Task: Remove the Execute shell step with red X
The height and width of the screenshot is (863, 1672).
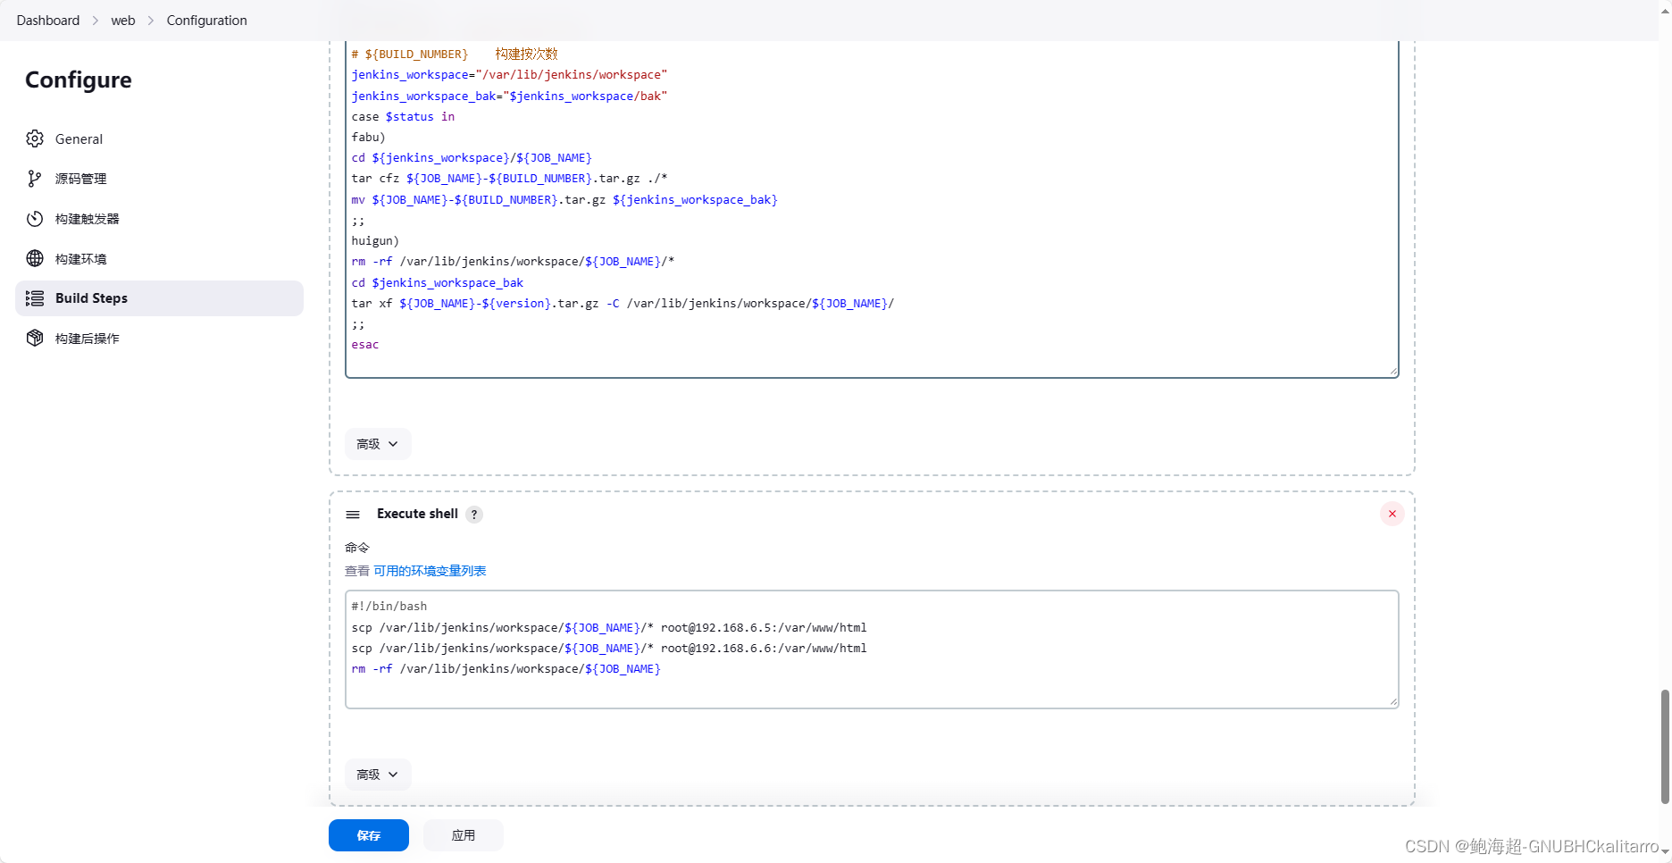Action: (1392, 514)
